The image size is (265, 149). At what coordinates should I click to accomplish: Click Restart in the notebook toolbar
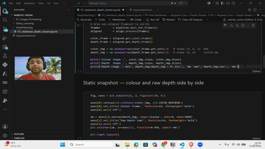pyautogui.click(x=169, y=20)
